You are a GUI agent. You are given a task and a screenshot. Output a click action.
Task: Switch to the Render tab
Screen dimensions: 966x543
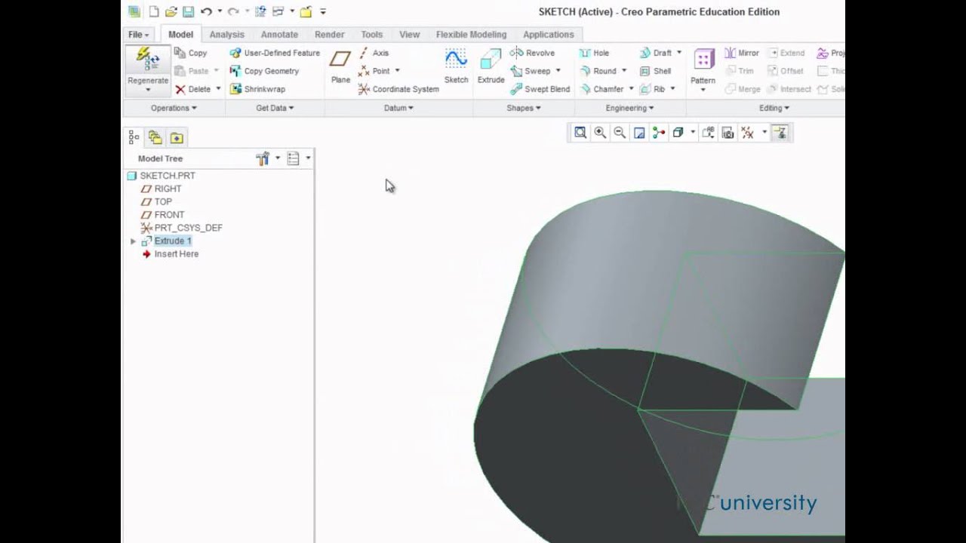329,35
